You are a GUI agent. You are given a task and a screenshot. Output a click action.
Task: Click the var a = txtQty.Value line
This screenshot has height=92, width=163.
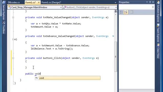tap(56, 24)
